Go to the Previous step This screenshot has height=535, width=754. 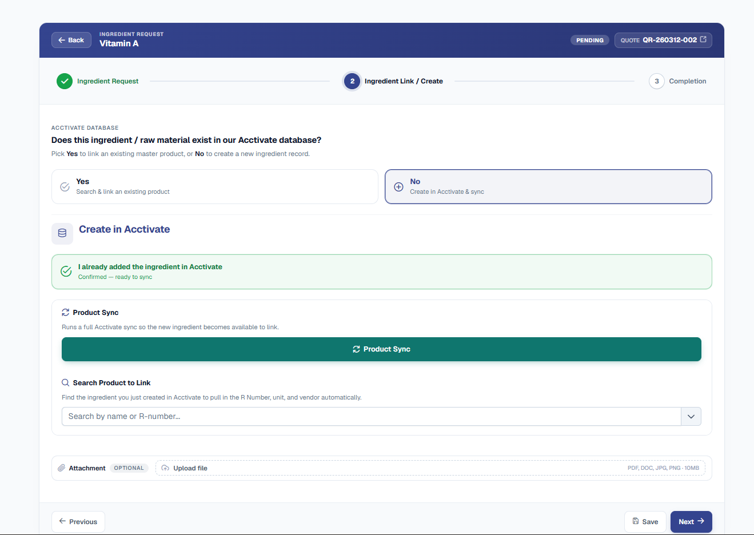(78, 522)
